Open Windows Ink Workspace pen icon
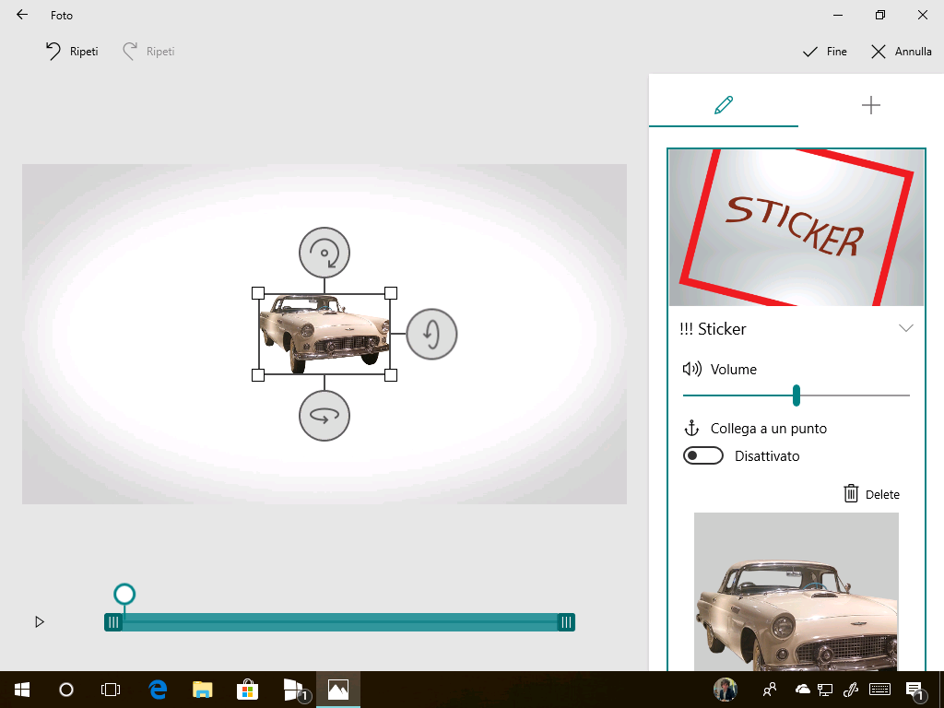Image resolution: width=944 pixels, height=708 pixels. 851,690
